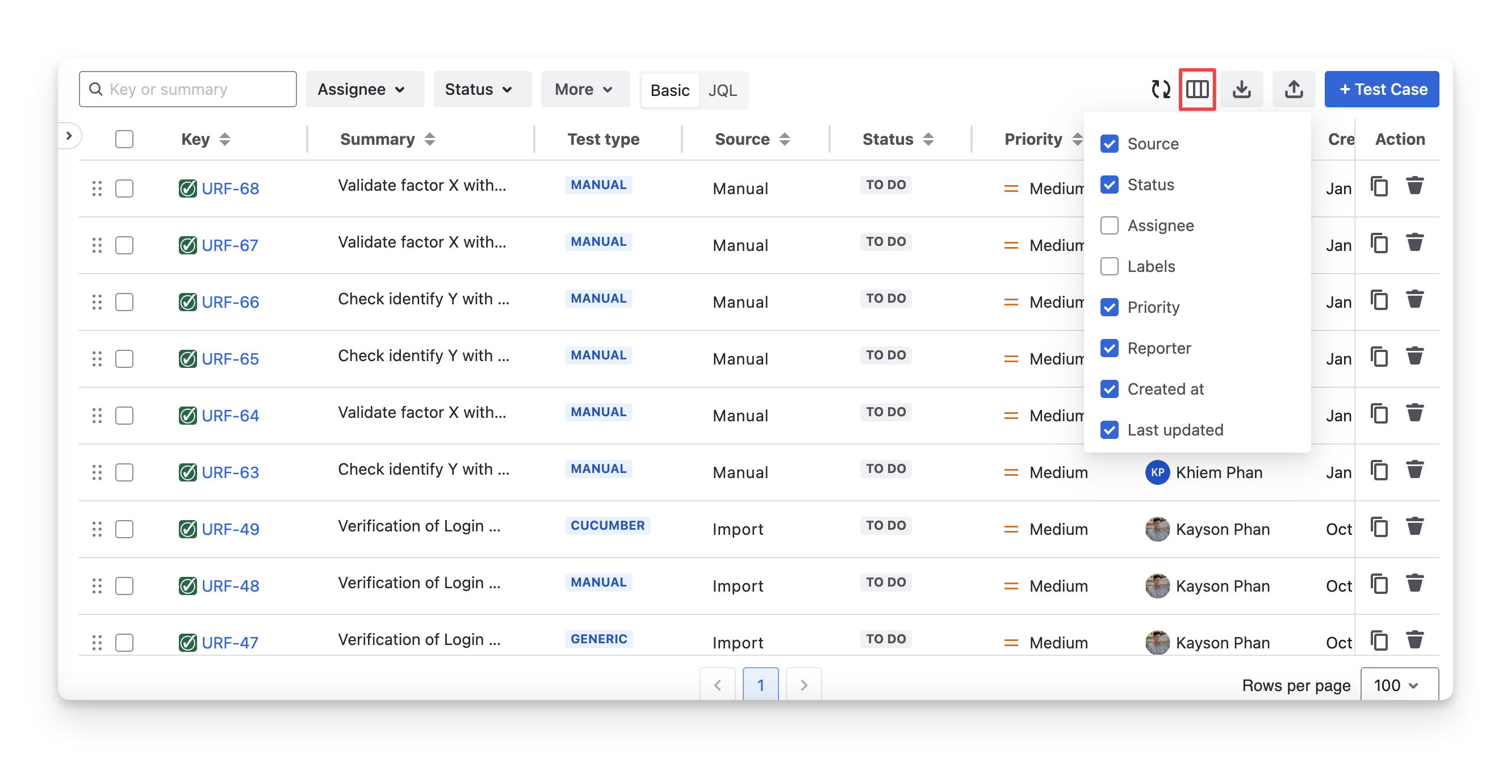Image resolution: width=1511 pixels, height=758 pixels.
Task: Uncheck the Reporter column option
Action: pyautogui.click(x=1109, y=348)
